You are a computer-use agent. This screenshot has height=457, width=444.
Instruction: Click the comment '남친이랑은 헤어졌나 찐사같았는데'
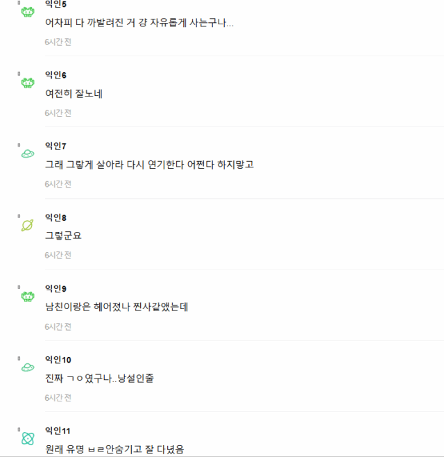click(x=117, y=307)
